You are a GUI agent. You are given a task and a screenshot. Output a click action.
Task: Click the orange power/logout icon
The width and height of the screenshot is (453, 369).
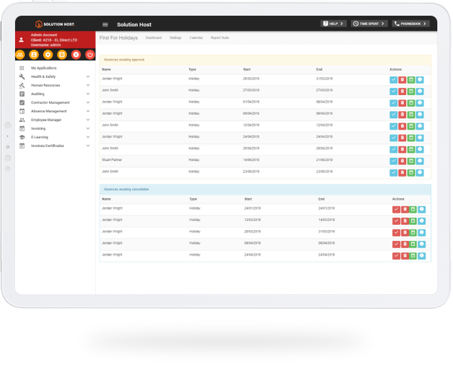(90, 54)
